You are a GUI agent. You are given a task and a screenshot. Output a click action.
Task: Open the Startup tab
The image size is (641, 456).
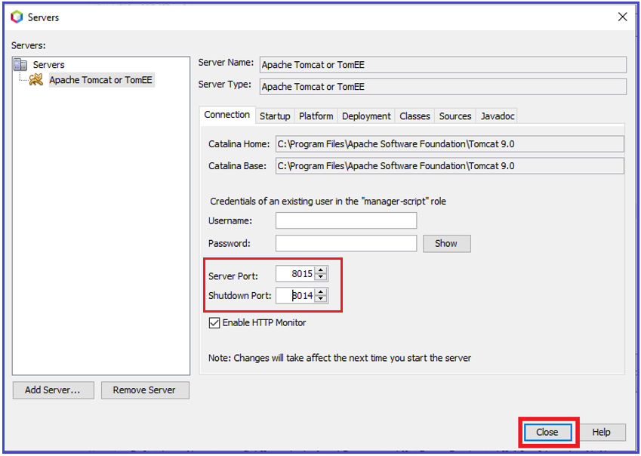pos(275,116)
